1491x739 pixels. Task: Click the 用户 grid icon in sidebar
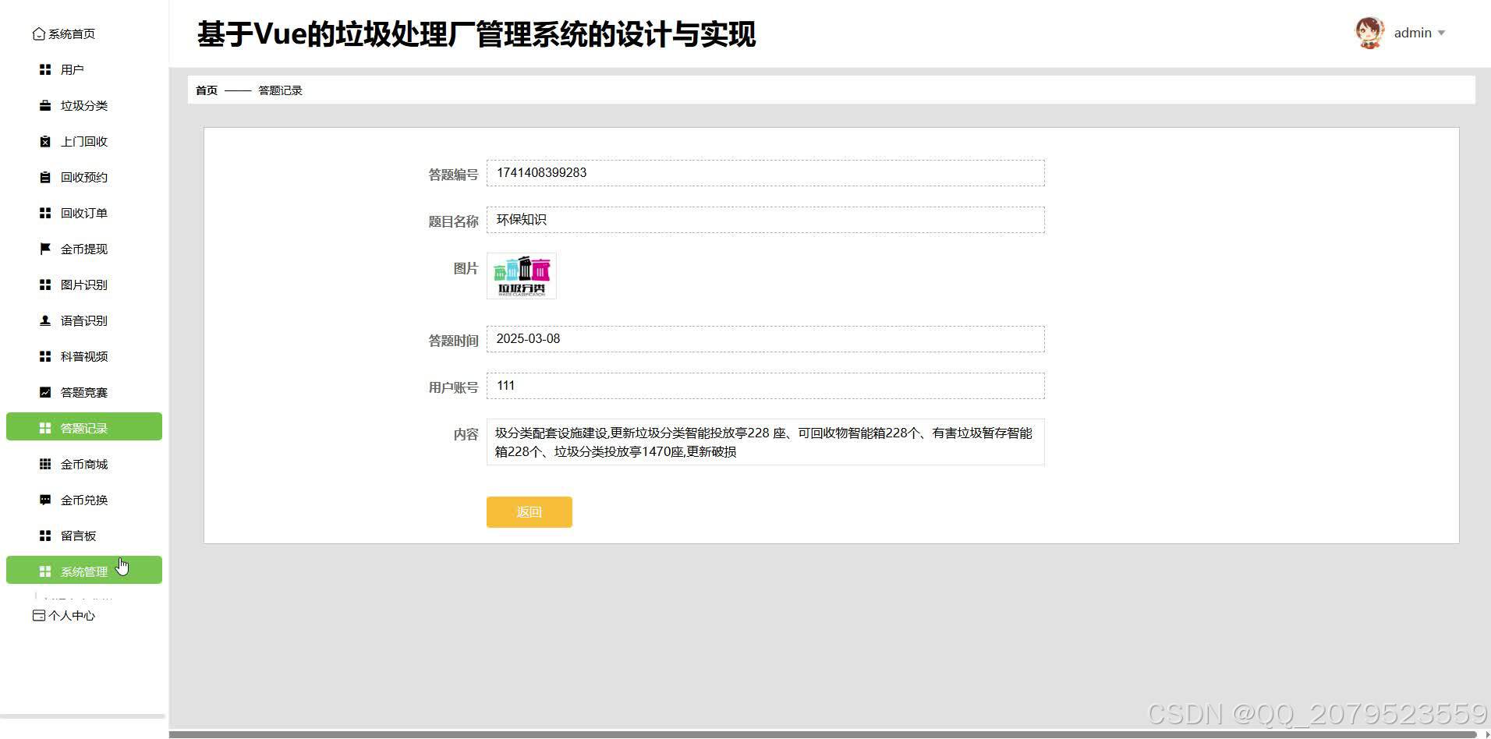coord(44,69)
